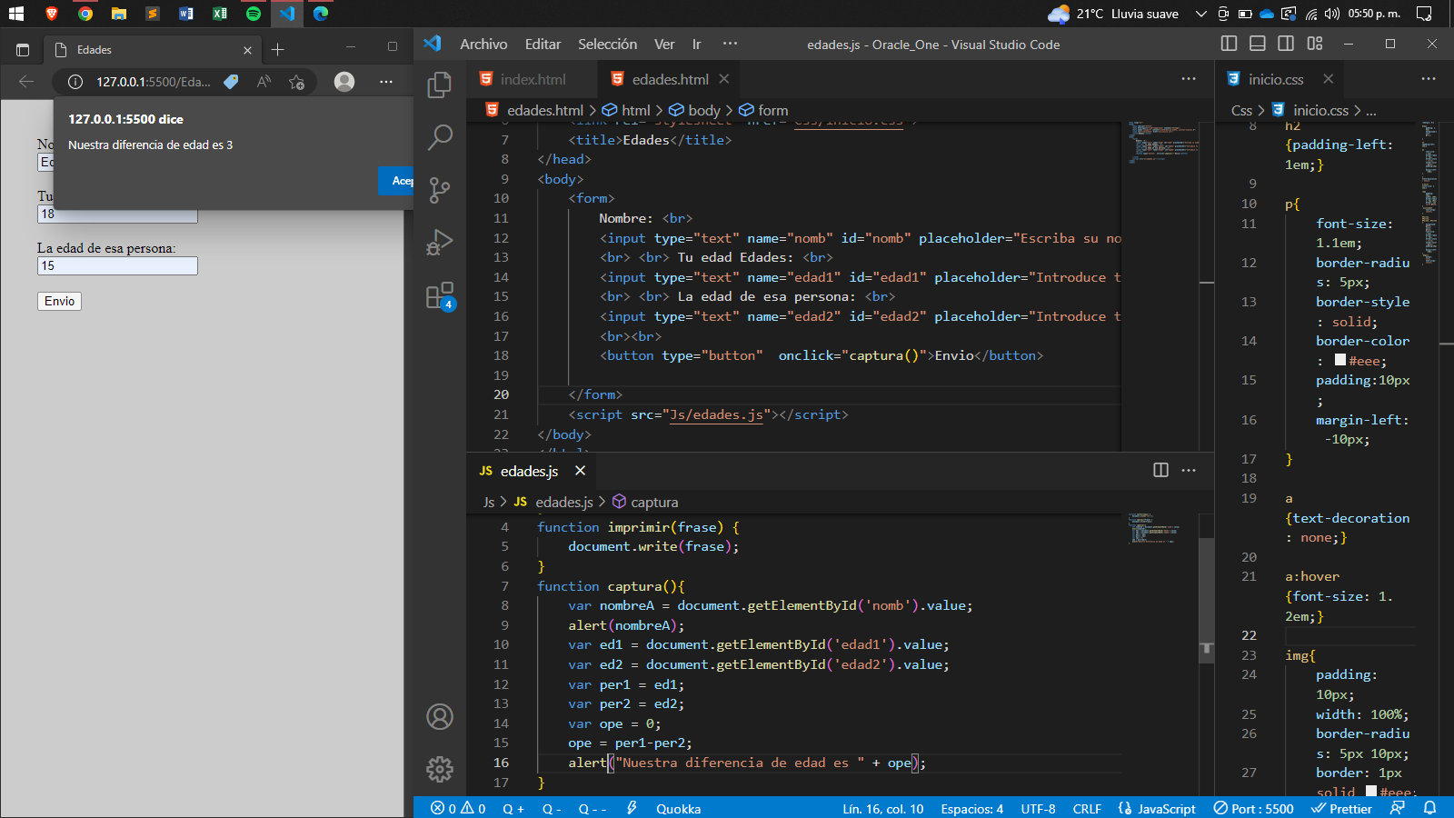Add this page to favorites star icon

tap(296, 82)
